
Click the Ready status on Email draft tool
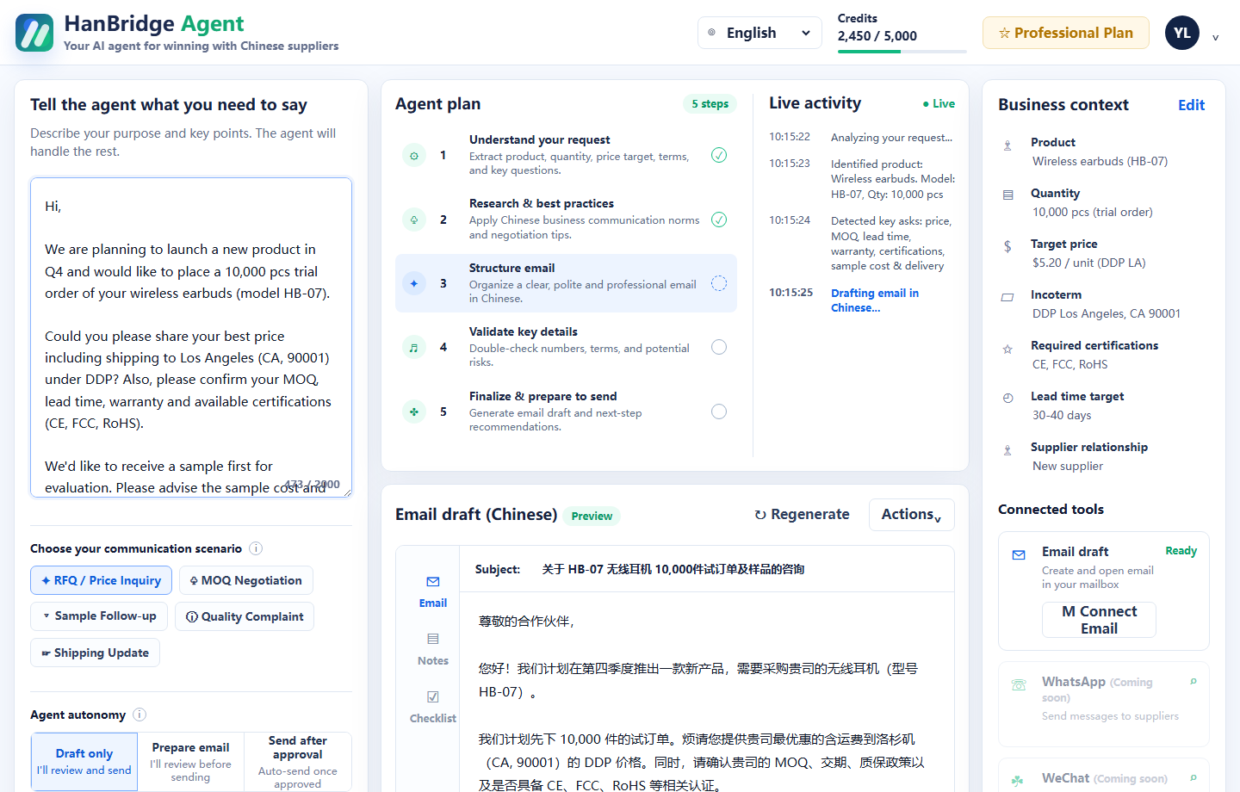tap(1181, 551)
